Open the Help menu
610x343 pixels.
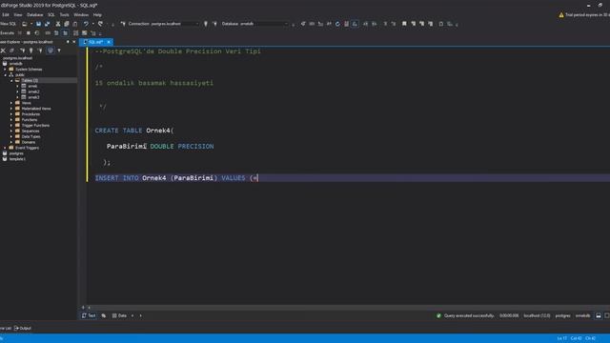pos(97,15)
